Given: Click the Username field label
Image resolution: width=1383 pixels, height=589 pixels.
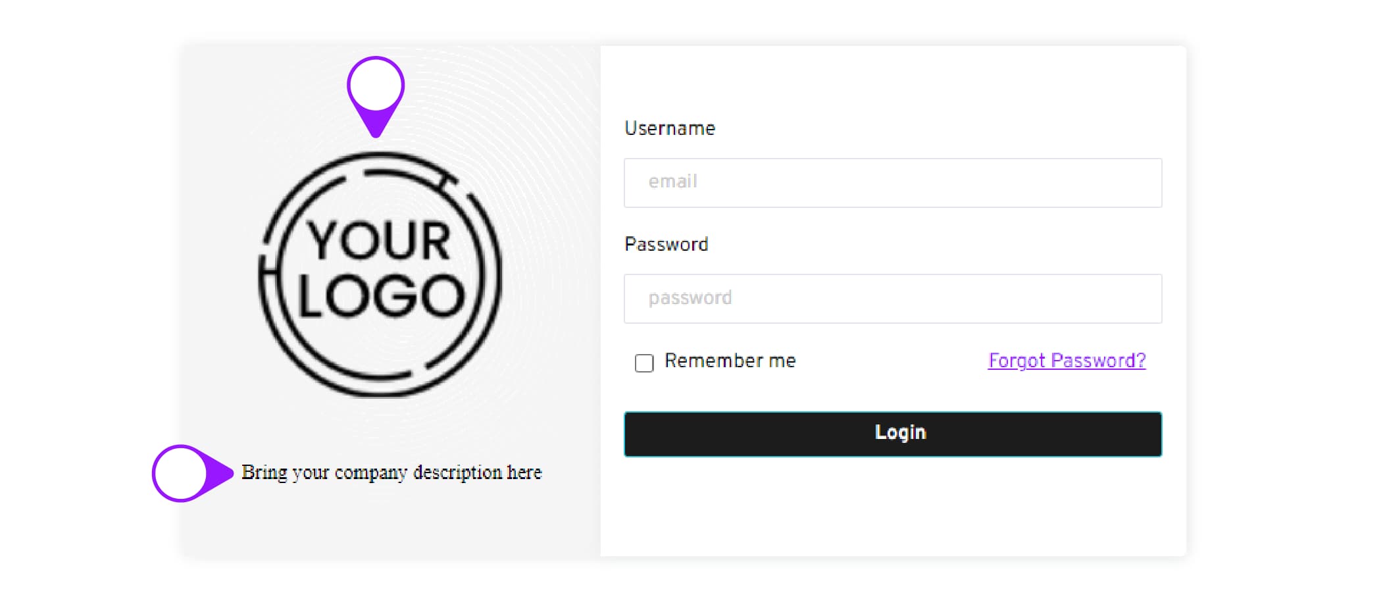Looking at the screenshot, I should [x=669, y=128].
